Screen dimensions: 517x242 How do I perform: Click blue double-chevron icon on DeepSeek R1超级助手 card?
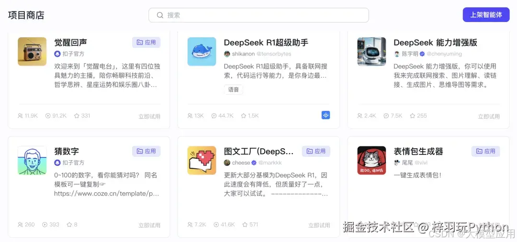[x=326, y=115]
